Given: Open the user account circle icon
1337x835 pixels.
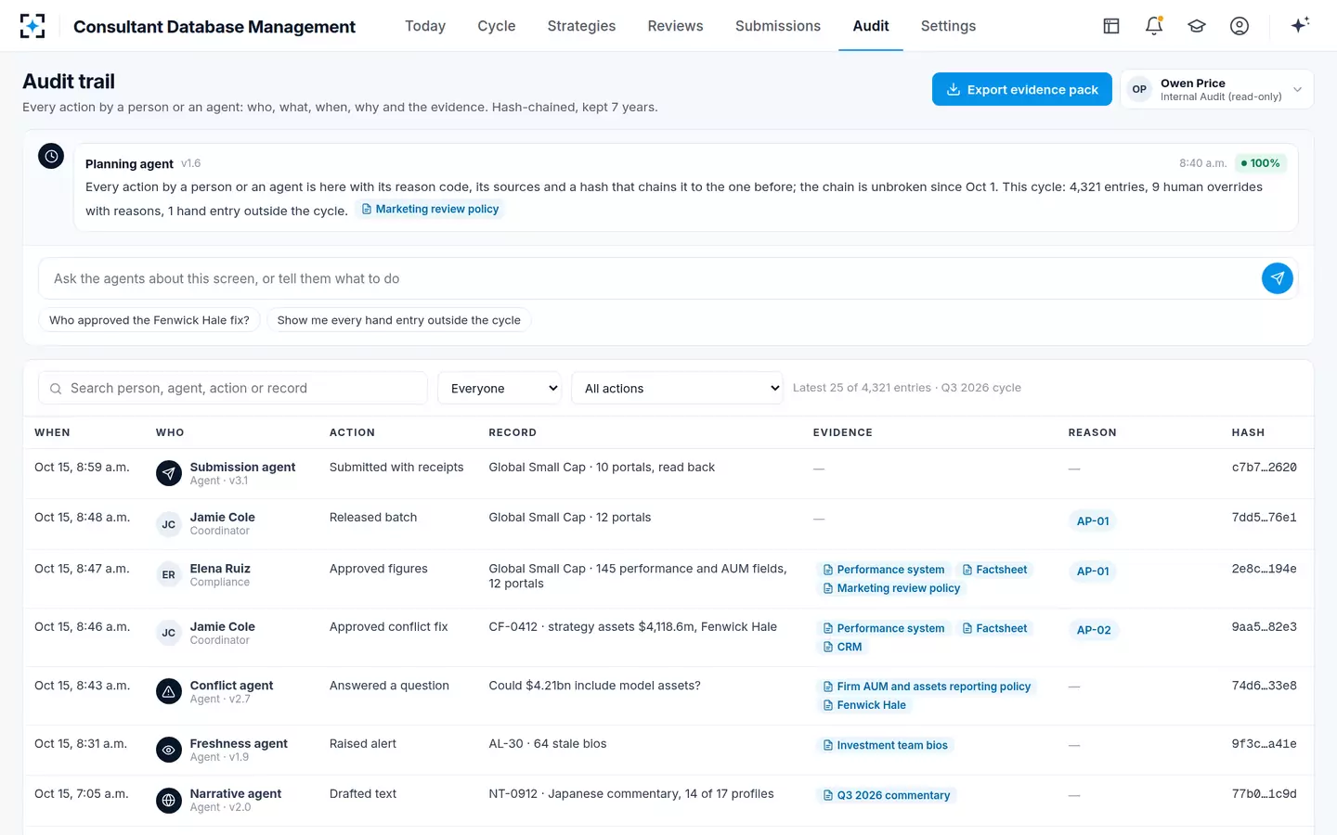Looking at the screenshot, I should [x=1240, y=26].
